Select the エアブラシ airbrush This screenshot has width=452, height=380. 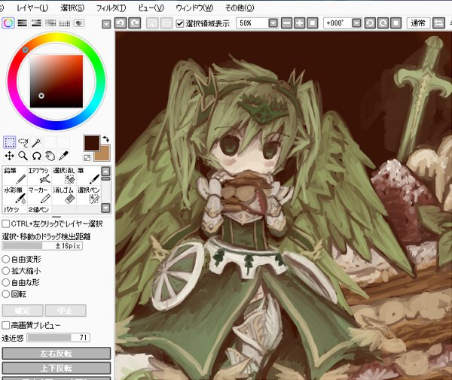[39, 175]
